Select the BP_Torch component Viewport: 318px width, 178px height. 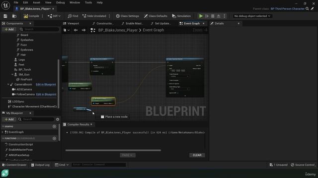pos(24,69)
